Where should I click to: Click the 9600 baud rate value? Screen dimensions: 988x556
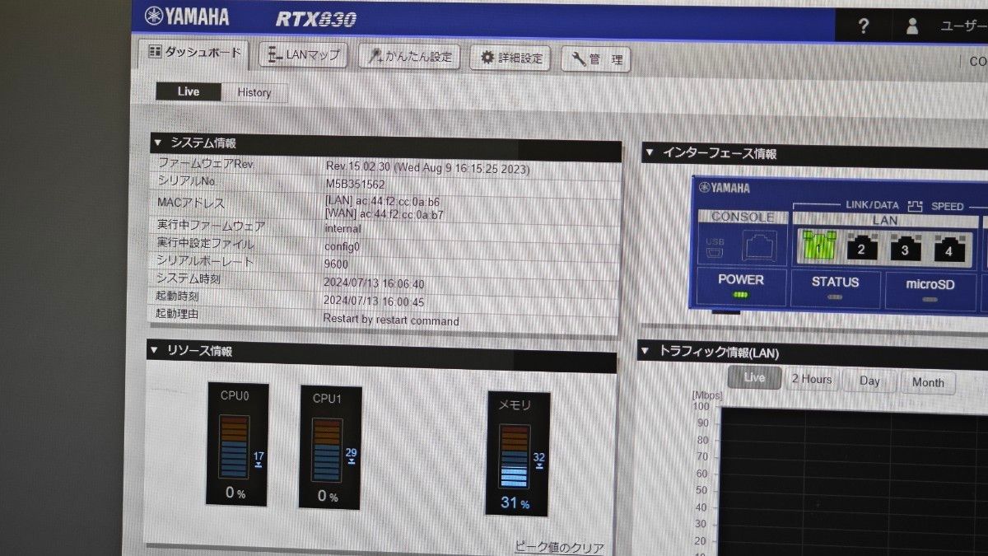tap(336, 264)
